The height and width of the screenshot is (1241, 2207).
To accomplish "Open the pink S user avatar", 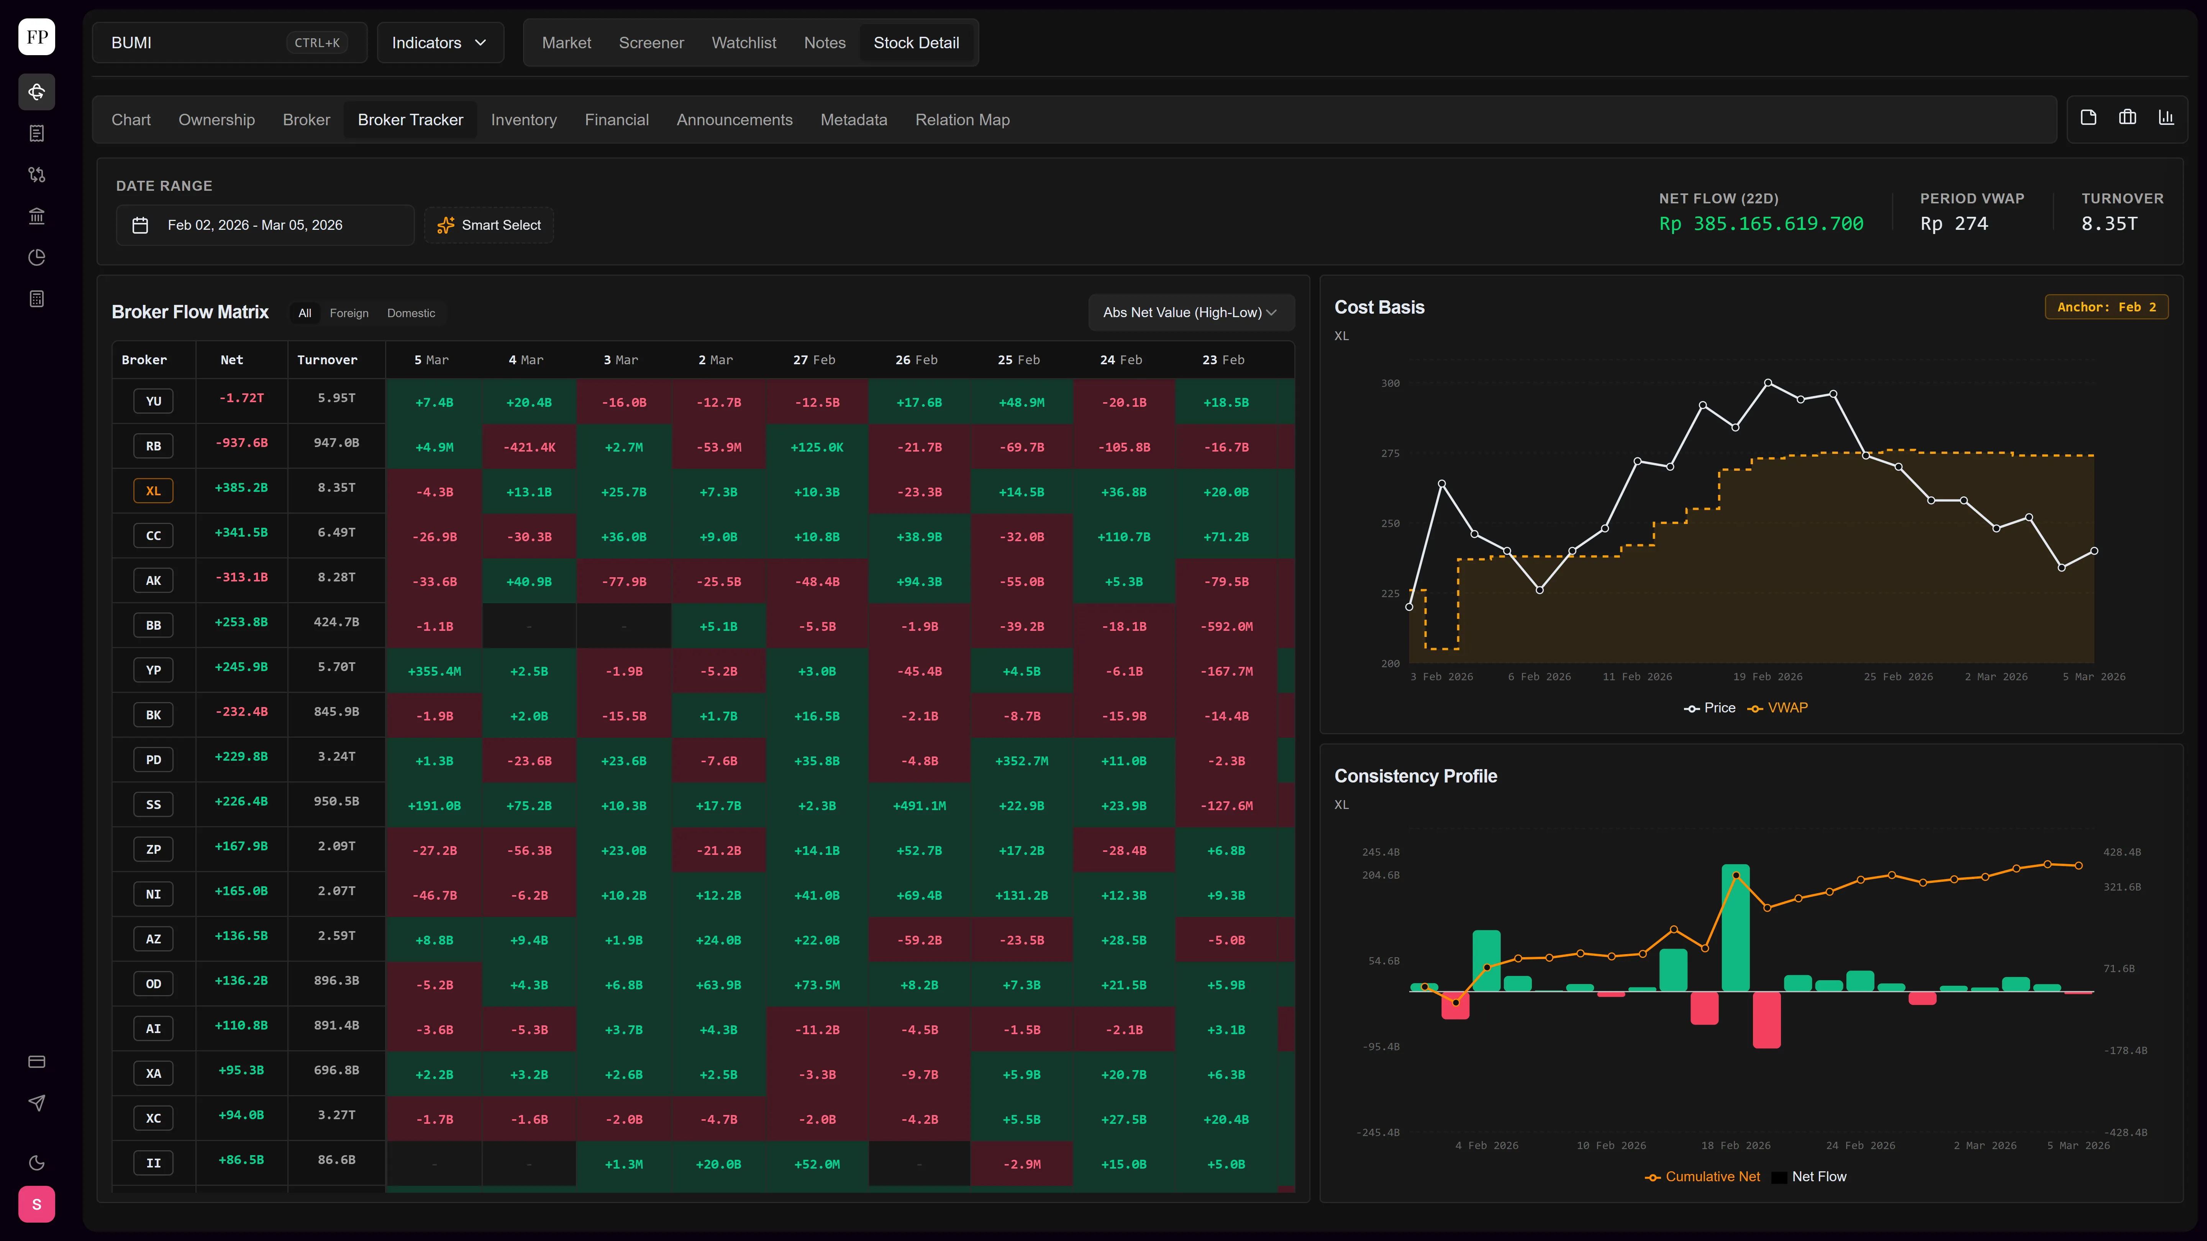I will point(37,1204).
